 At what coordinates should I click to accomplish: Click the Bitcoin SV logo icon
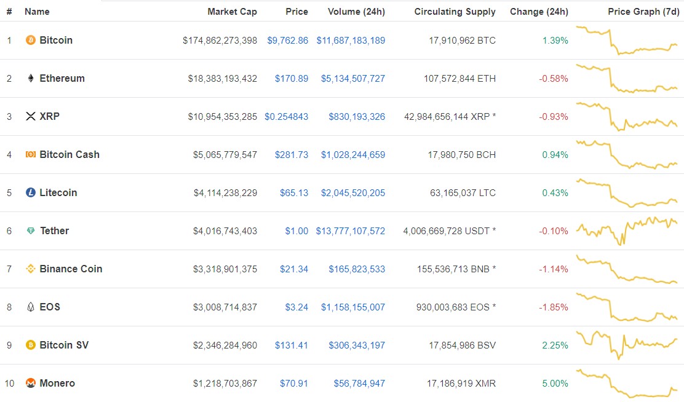coord(31,345)
